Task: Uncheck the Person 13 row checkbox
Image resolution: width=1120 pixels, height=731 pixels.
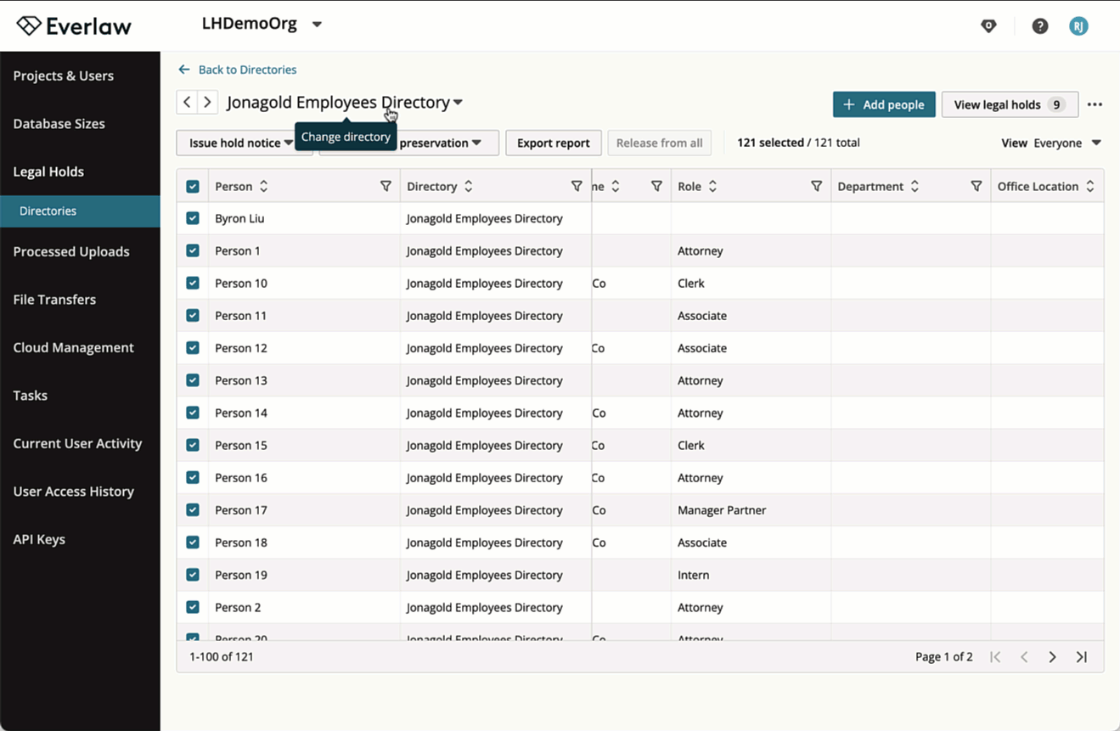Action: [x=193, y=380]
